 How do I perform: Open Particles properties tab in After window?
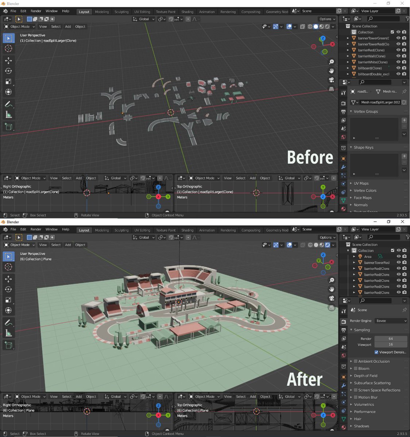coord(343,394)
